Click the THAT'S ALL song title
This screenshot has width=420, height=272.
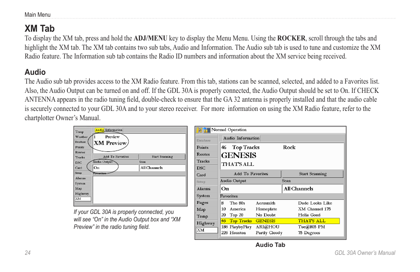tap(238, 164)
